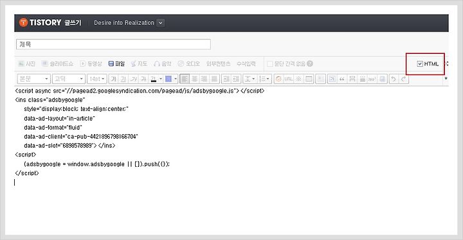This screenshot has width=463, height=240.
Task: Click the outdent button
Action: click(236, 79)
